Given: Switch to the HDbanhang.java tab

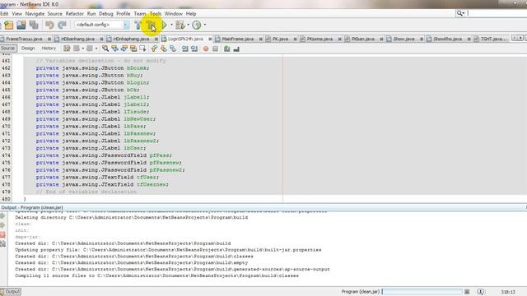Looking at the screenshot, I should tap(77, 39).
